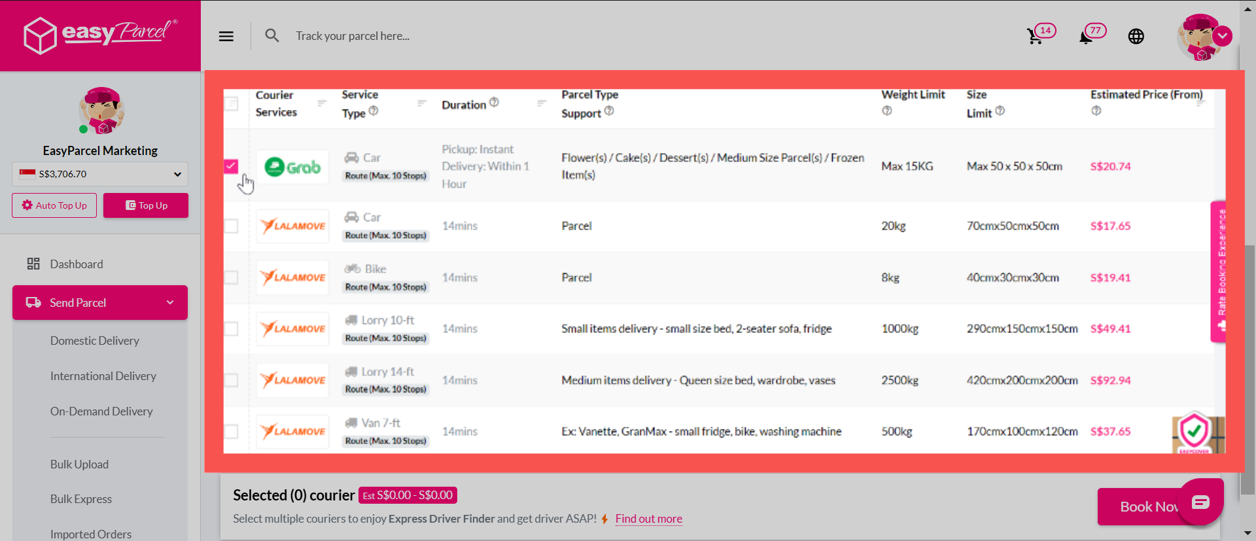This screenshot has height=541, width=1256.
Task: Click the S$17.65 Lalamove Car price
Action: pyautogui.click(x=1110, y=226)
